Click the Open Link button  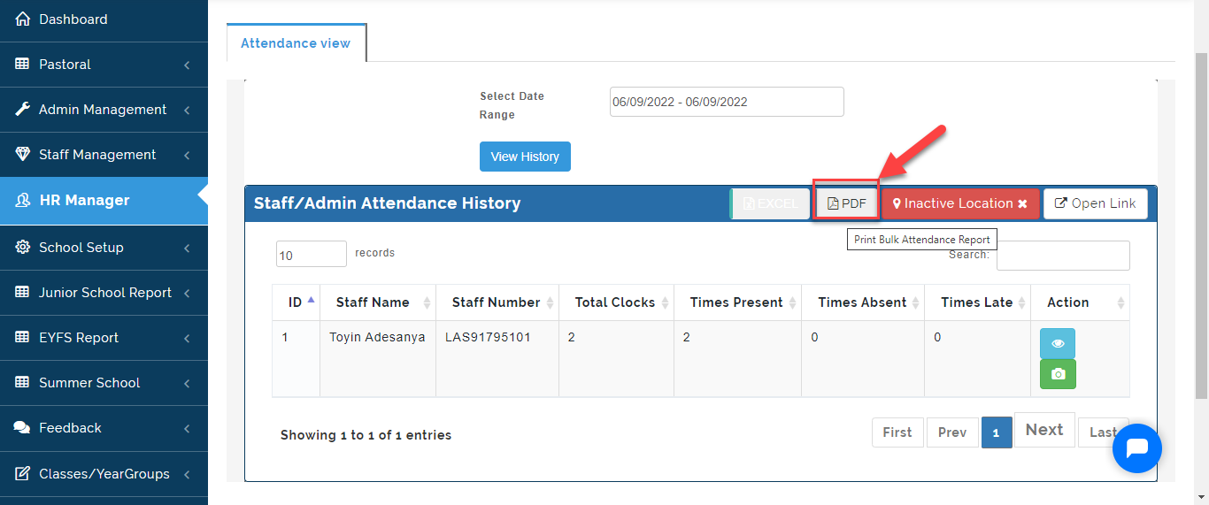1096,203
